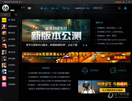Open news 《龙珠超宇宙2》新DLC内容介绍

(49, 81)
